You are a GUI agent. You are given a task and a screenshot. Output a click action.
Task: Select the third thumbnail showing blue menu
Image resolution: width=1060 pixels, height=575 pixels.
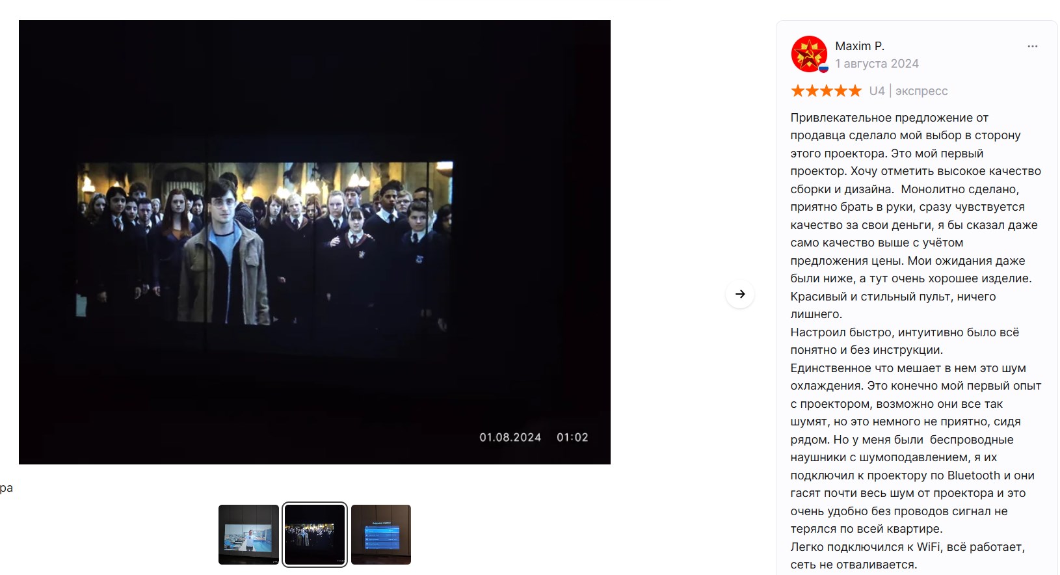click(381, 535)
